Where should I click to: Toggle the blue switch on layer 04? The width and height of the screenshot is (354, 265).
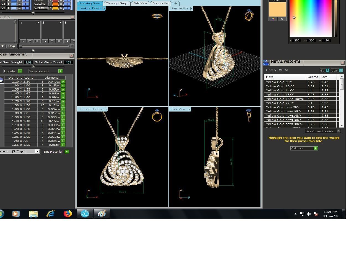point(25,8)
